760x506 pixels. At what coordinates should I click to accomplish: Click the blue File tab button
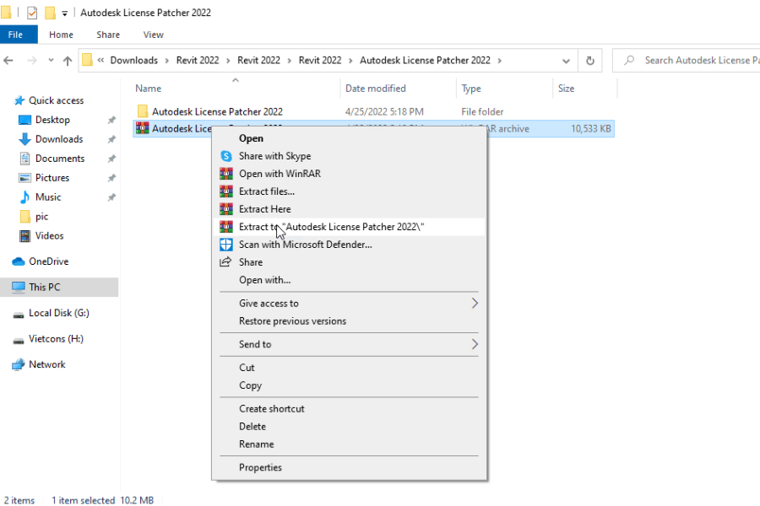[15, 35]
